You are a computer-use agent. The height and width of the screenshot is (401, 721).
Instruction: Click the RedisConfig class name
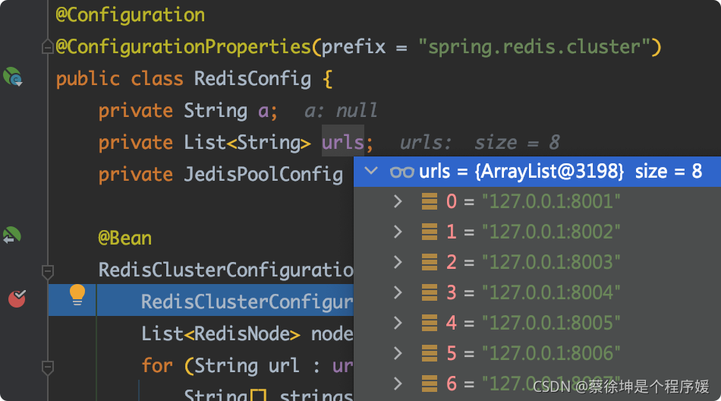click(x=253, y=79)
